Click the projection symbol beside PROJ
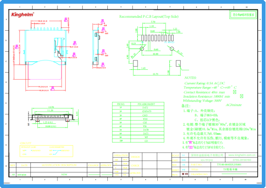The height and width of the screenshot is (188, 266). pos(185,174)
